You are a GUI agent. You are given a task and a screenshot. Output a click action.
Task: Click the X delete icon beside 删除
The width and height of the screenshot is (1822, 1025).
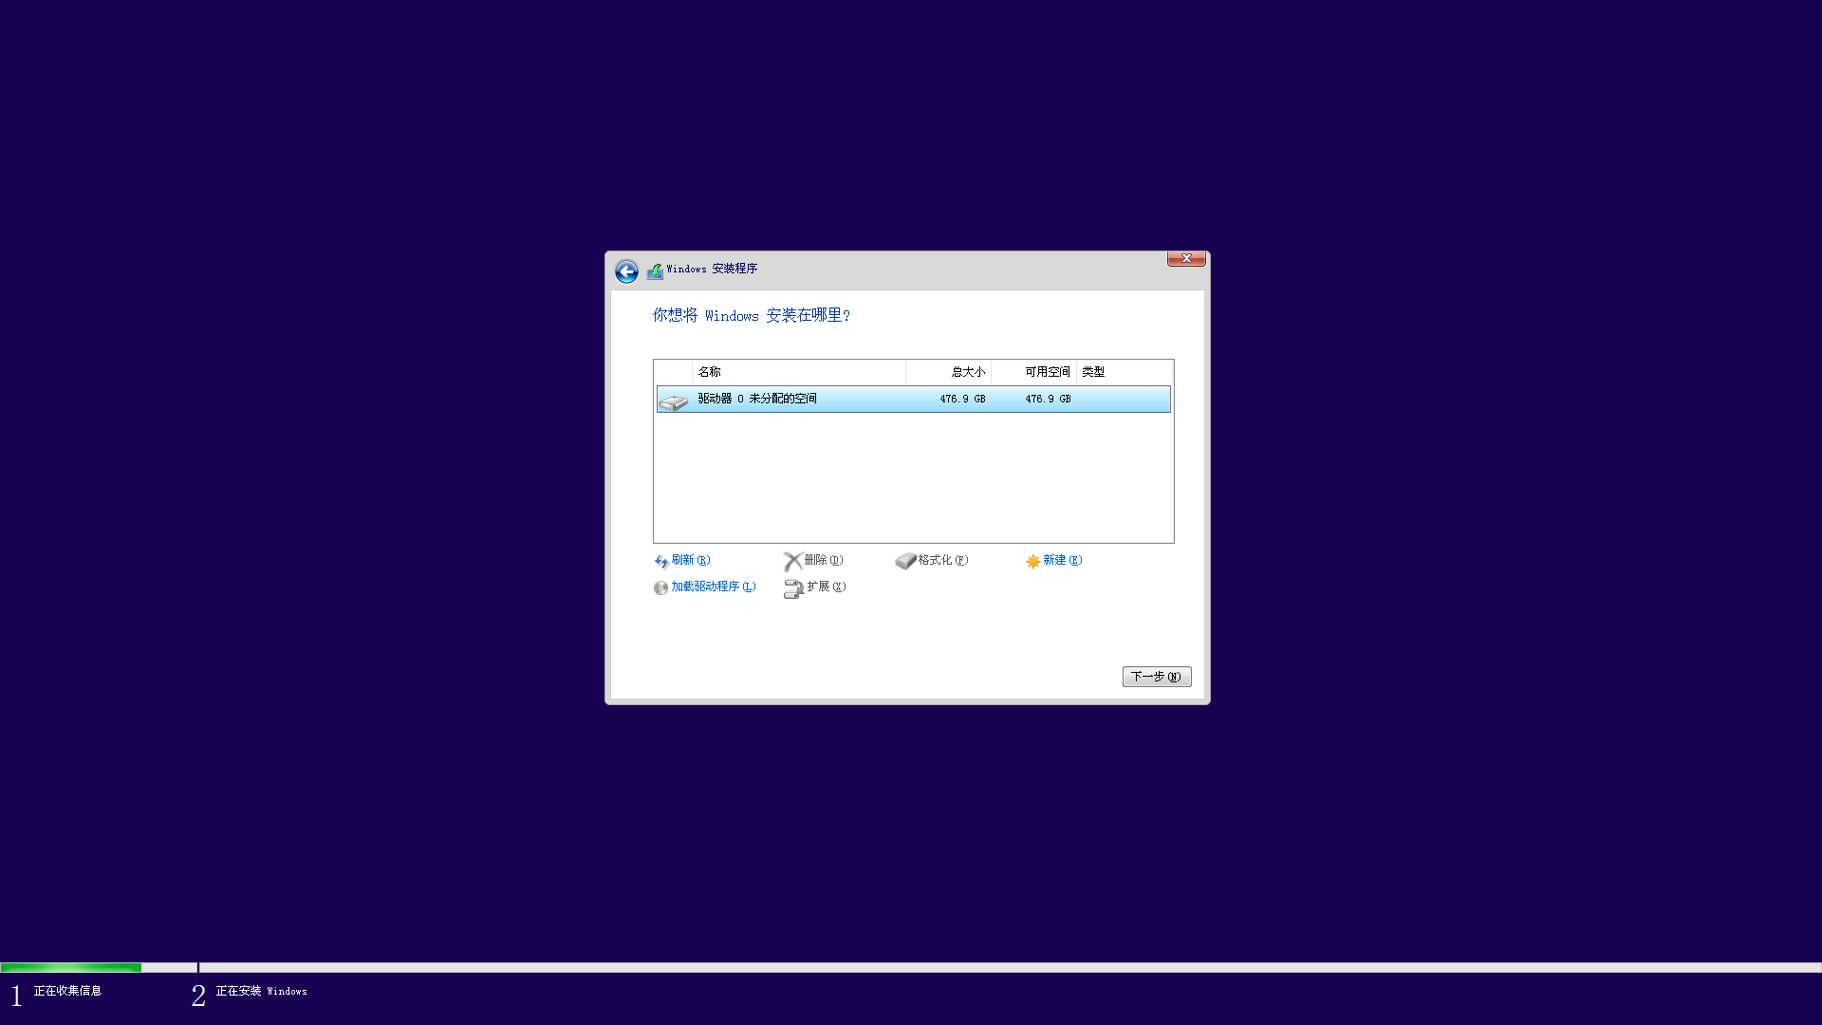(793, 561)
